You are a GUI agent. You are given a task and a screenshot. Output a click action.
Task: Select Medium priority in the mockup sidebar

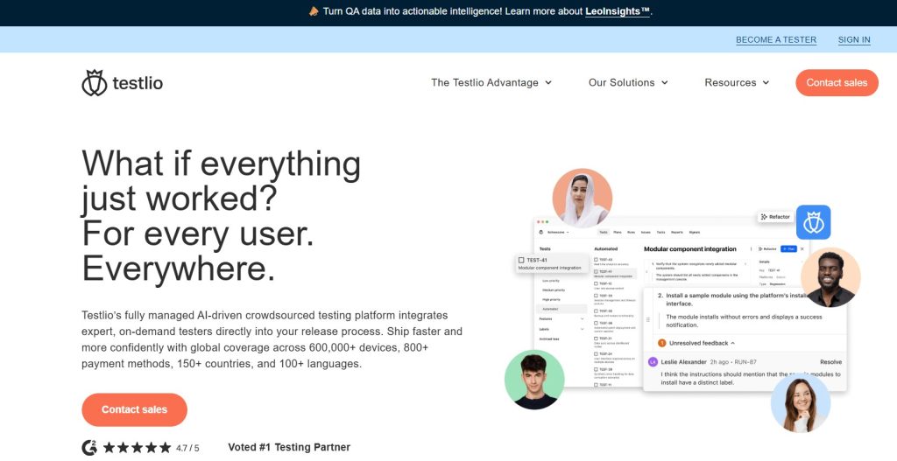pyautogui.click(x=554, y=290)
